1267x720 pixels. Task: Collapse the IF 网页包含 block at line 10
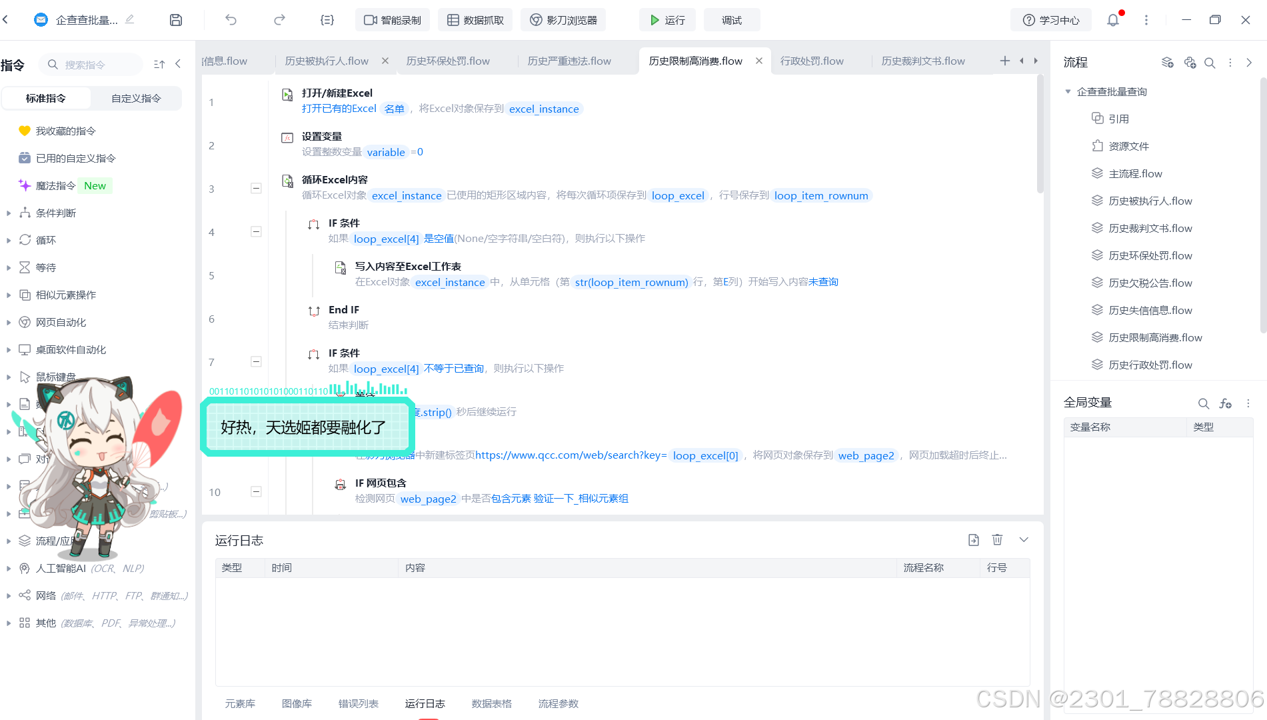pos(256,491)
